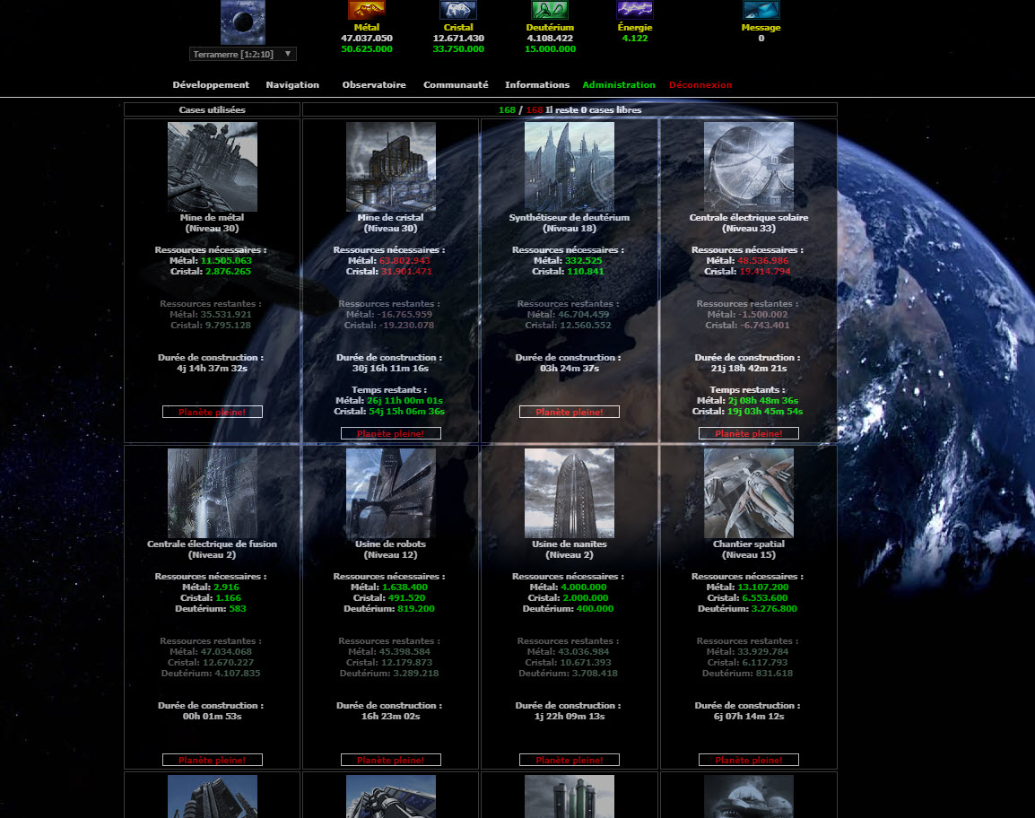Click the Métal resource icon

tap(367, 10)
